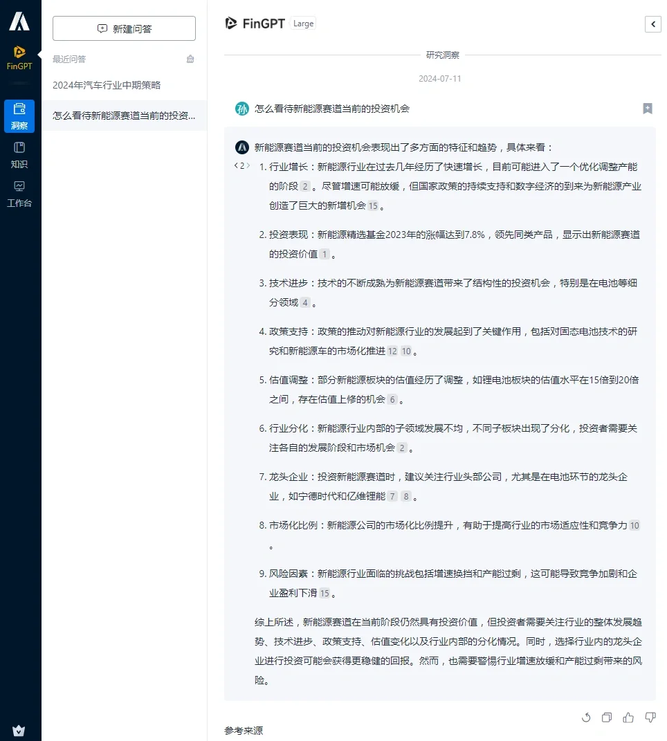Clear recent questions with the broom icon
Image resolution: width=667 pixels, height=741 pixels.
point(190,59)
